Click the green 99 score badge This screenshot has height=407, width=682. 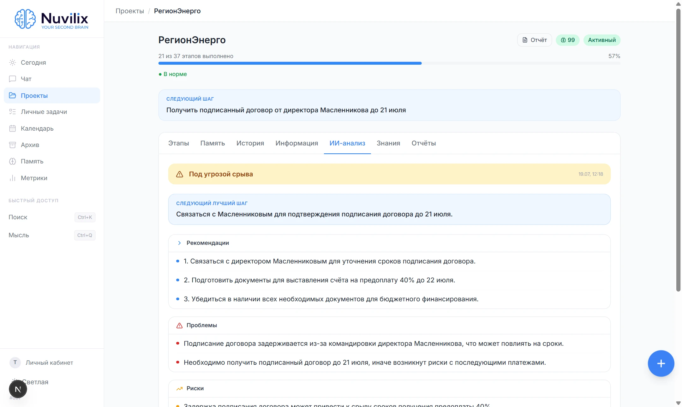pos(568,40)
